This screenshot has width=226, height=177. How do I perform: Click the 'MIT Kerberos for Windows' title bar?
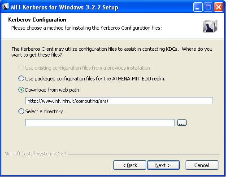(65, 7)
